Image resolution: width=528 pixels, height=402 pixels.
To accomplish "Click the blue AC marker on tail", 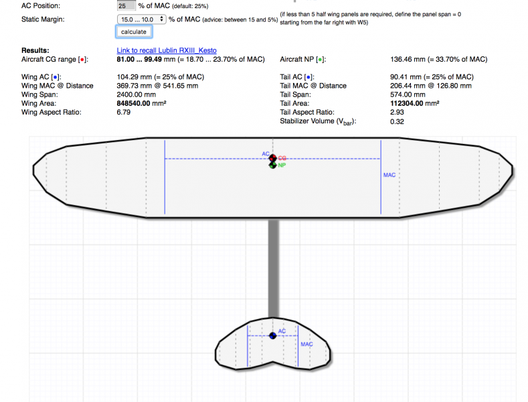I will pos(272,336).
